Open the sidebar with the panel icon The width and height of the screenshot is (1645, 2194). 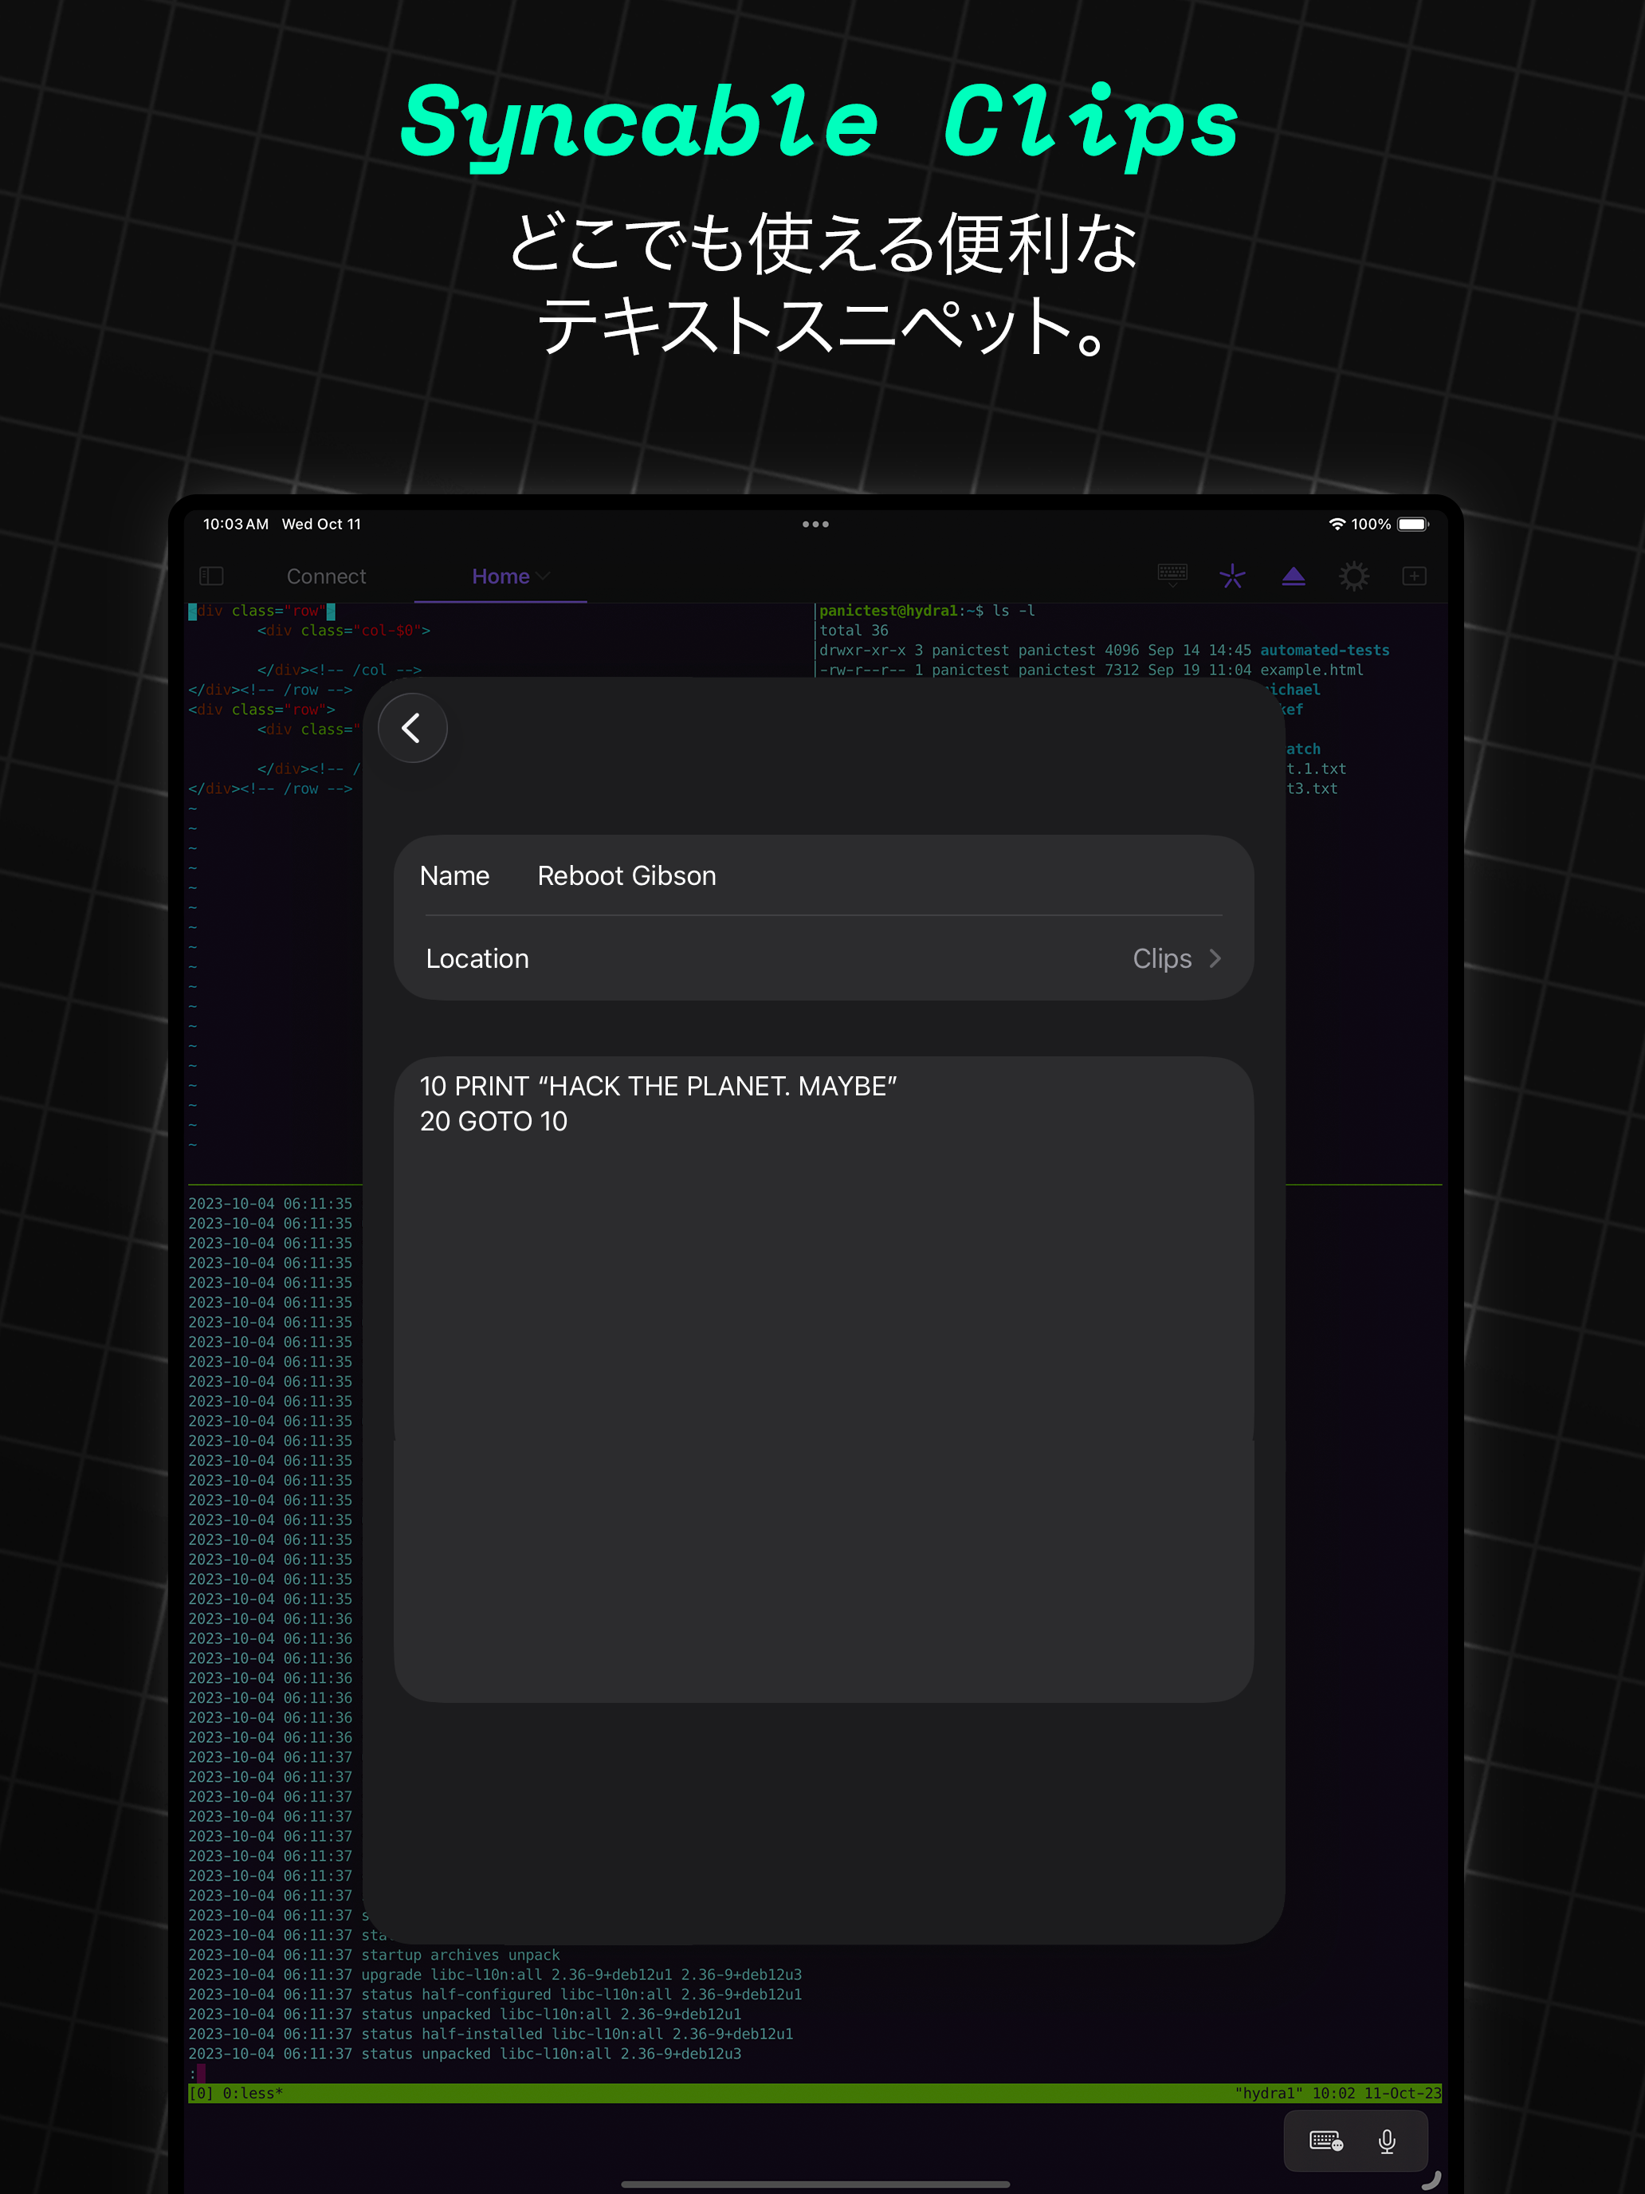click(211, 576)
